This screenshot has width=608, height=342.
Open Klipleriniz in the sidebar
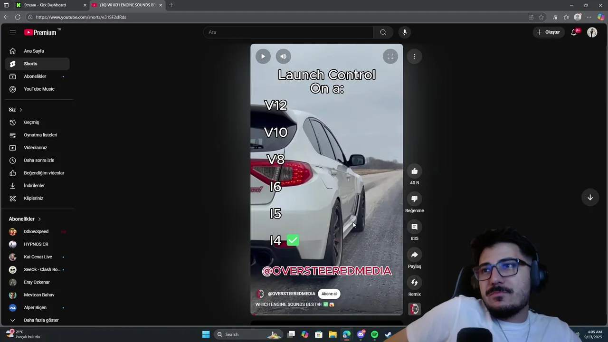pyautogui.click(x=38, y=198)
